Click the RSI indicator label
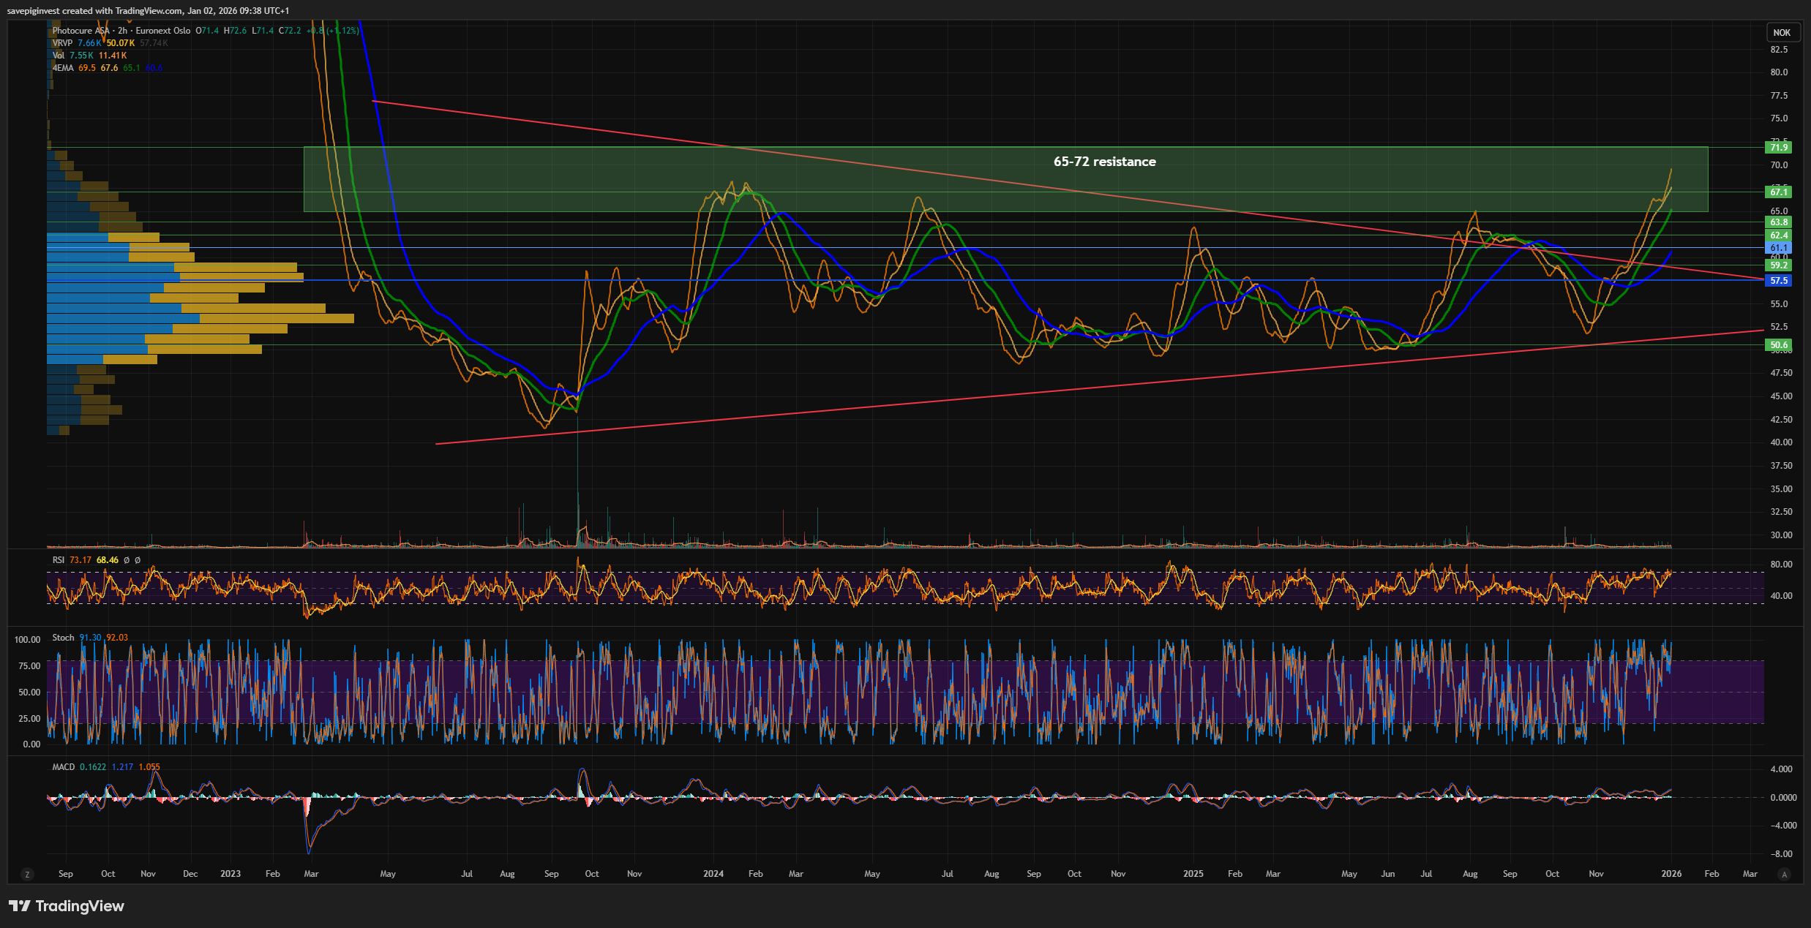The width and height of the screenshot is (1811, 928). pyautogui.click(x=59, y=560)
